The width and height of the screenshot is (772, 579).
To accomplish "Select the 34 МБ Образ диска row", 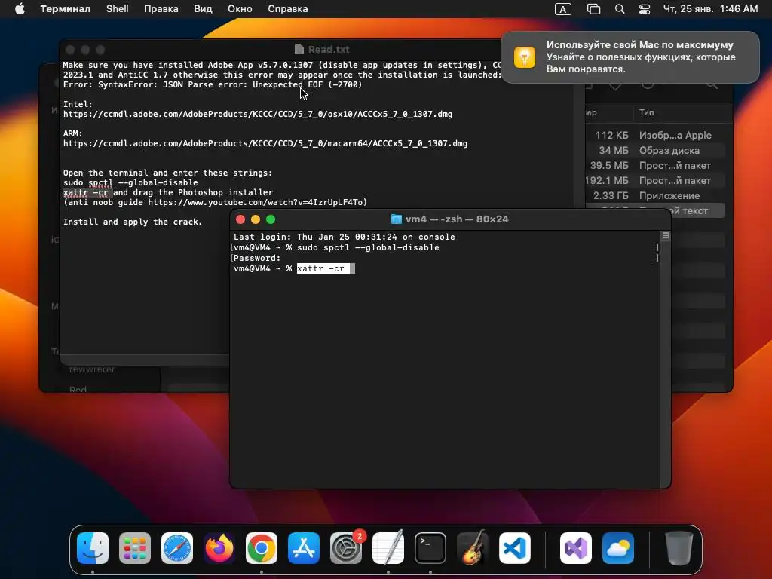I will (655, 150).
